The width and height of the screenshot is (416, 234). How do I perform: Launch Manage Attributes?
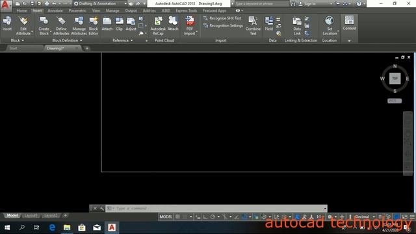pos(79,25)
